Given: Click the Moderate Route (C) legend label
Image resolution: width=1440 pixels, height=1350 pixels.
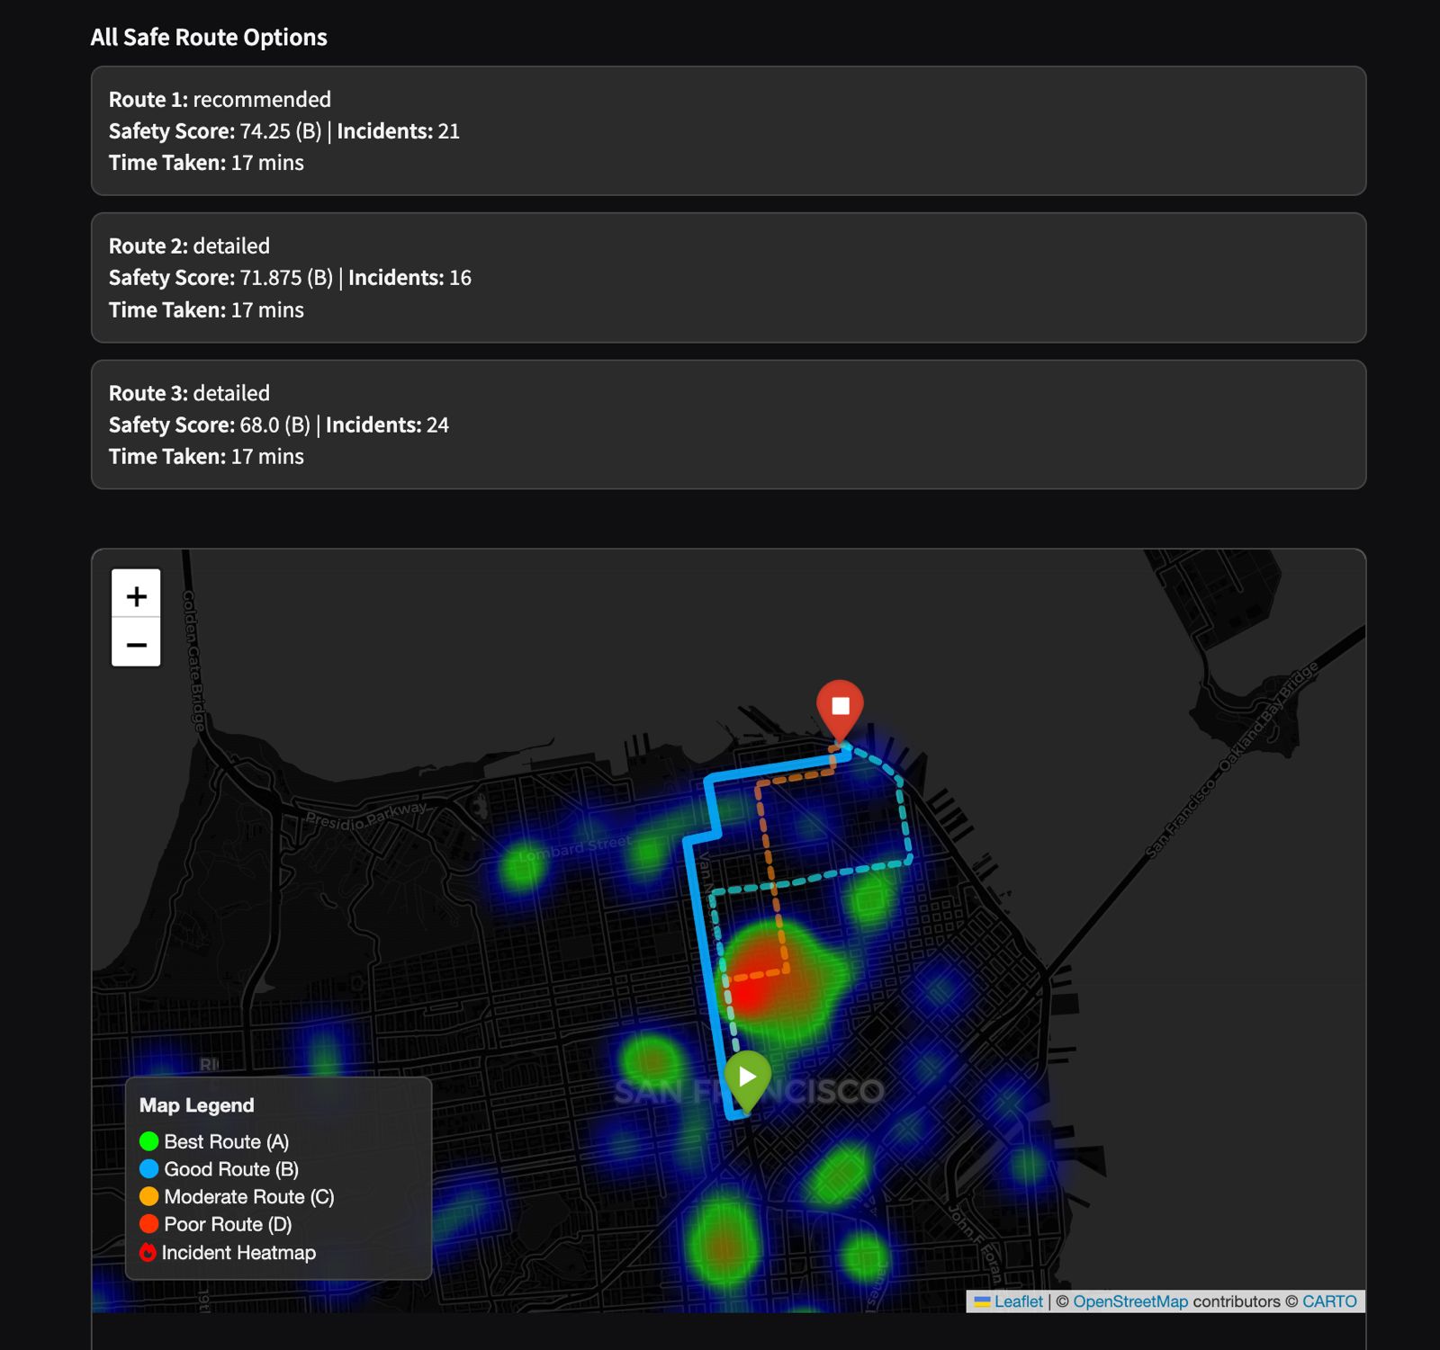Looking at the screenshot, I should (249, 1197).
